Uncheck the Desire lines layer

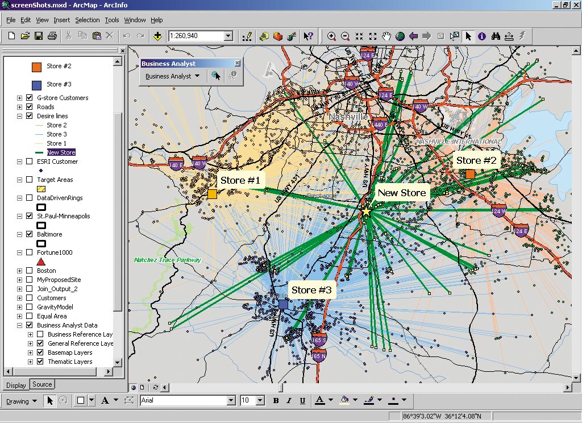coord(30,116)
